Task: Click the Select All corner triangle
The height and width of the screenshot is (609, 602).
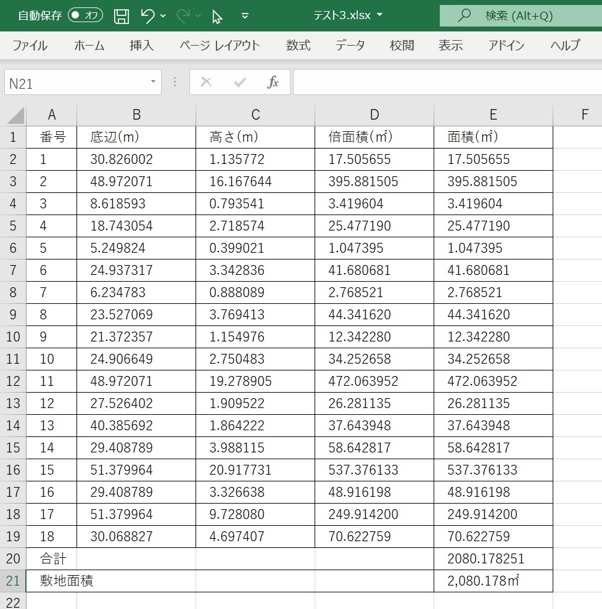Action: (15, 115)
